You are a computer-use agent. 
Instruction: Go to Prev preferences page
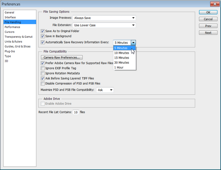tap(208, 26)
